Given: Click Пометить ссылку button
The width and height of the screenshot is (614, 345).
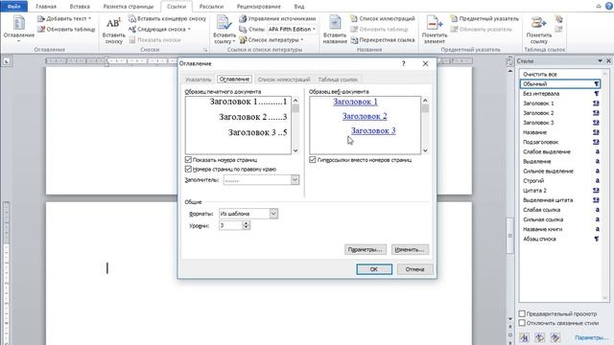Looking at the screenshot, I should (x=539, y=30).
